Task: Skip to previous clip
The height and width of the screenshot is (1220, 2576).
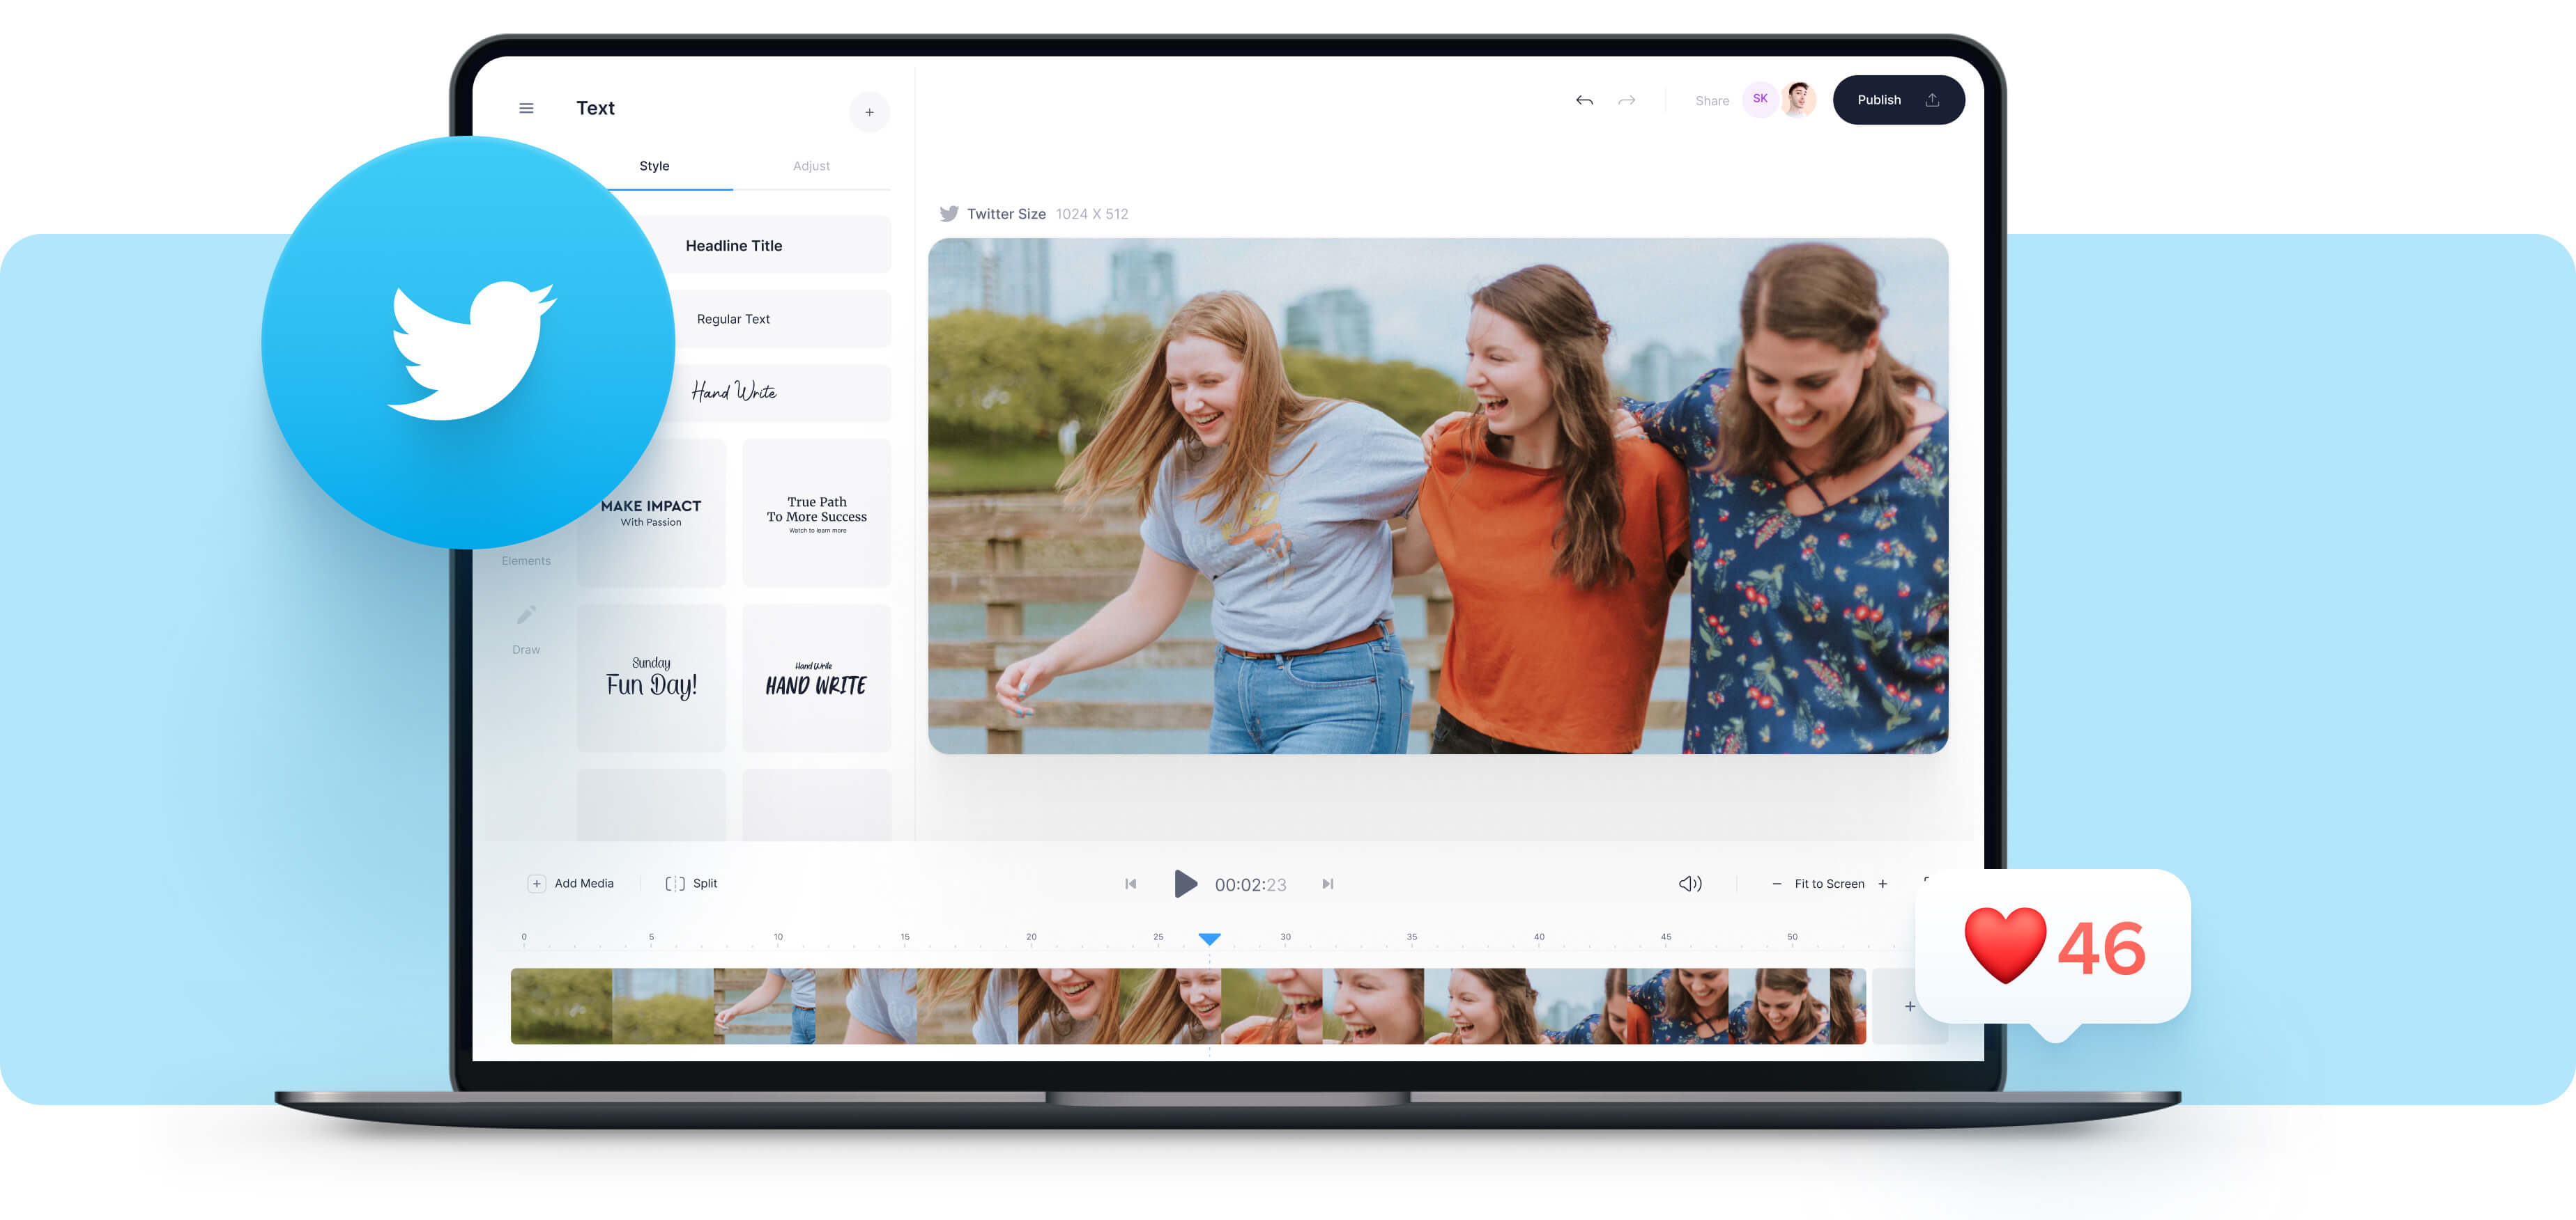Action: tap(1130, 883)
